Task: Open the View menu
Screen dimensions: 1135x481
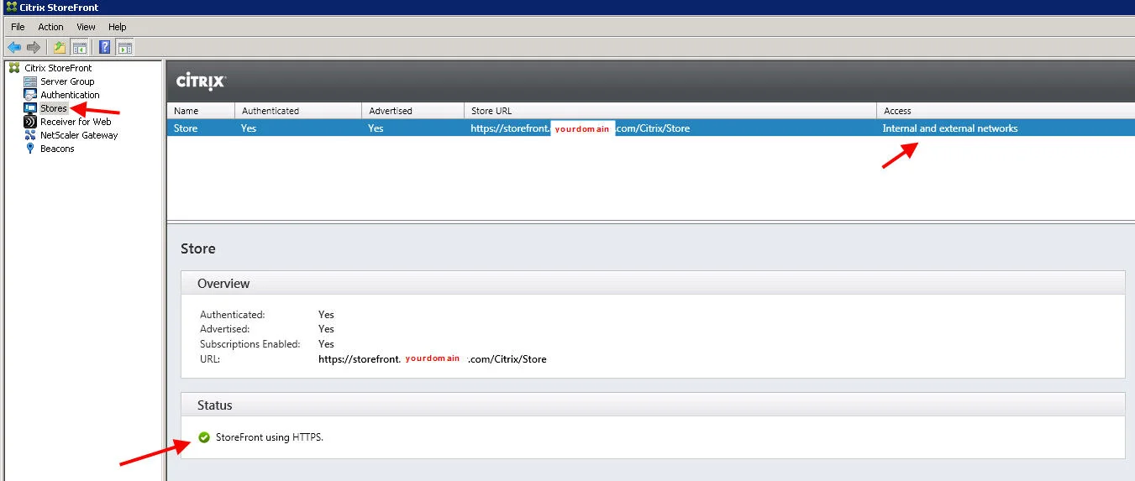Action: pos(86,27)
